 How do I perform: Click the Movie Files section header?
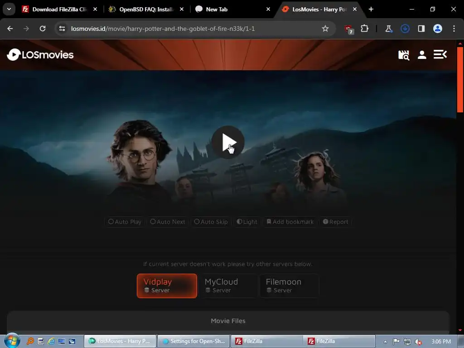pyautogui.click(x=228, y=321)
